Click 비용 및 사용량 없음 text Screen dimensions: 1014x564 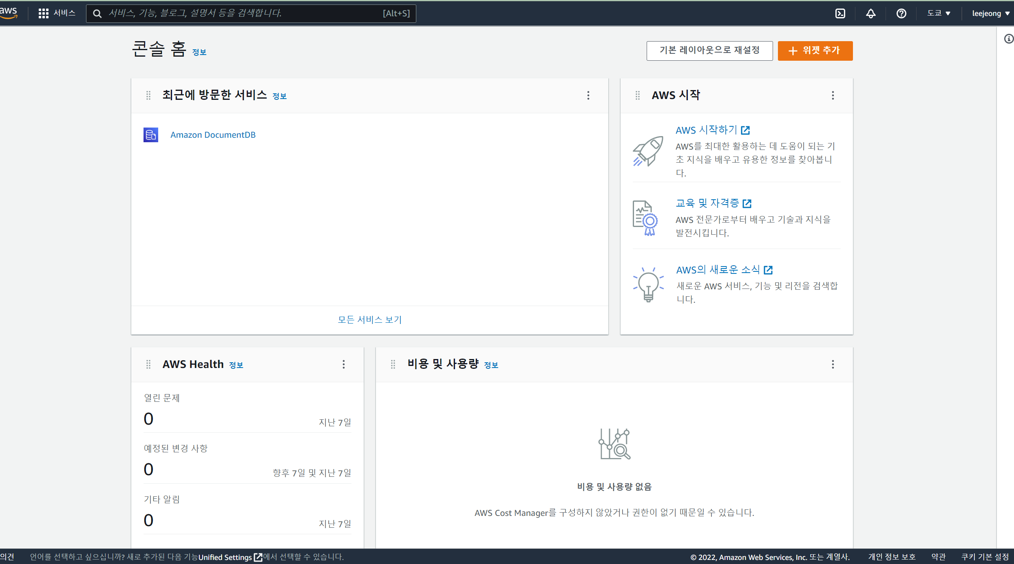click(x=614, y=487)
